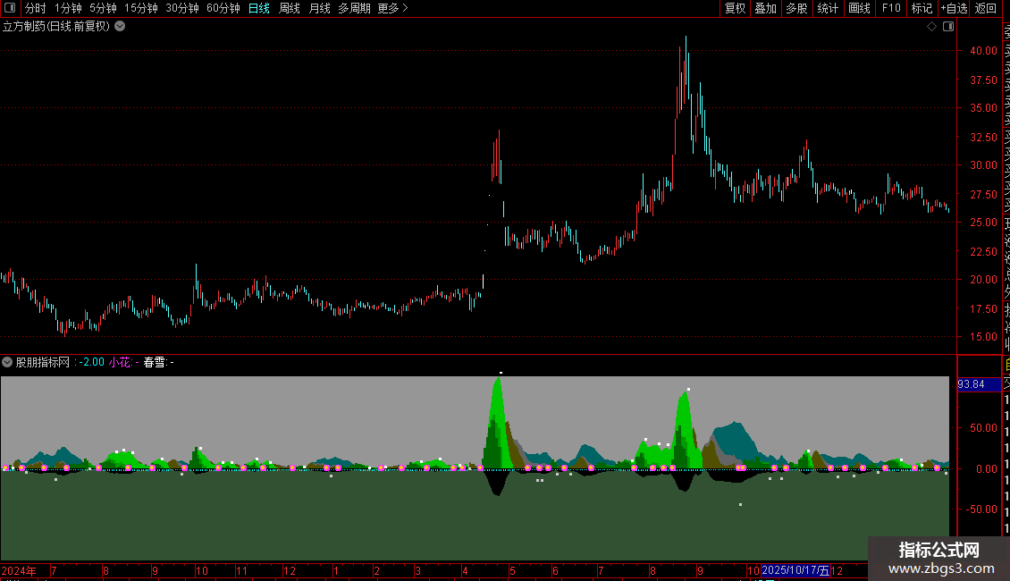Switch to 周线 weekly chart
Image resolution: width=1010 pixels, height=581 pixels.
click(290, 8)
